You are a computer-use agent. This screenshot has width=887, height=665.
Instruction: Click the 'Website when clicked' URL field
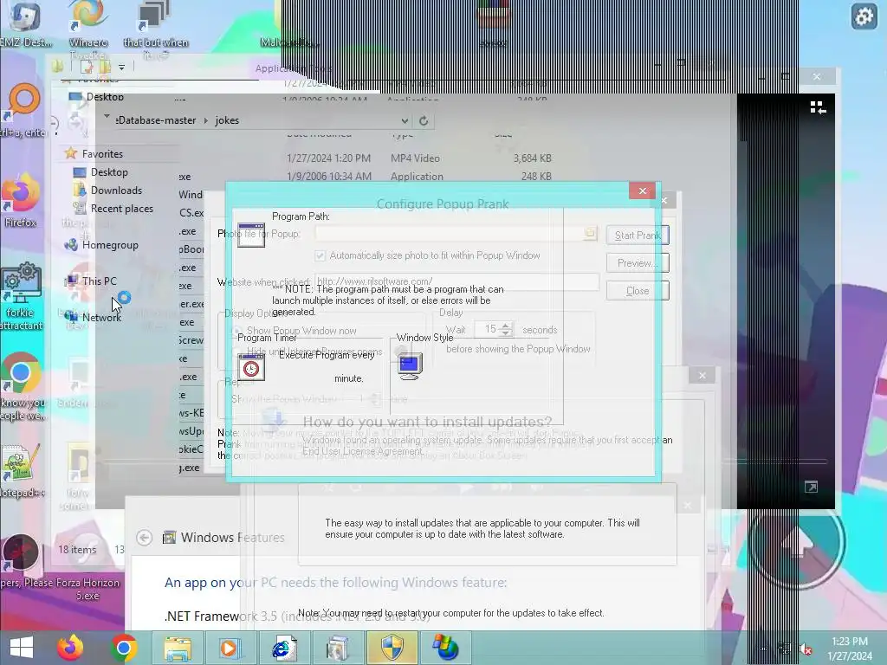click(x=457, y=281)
